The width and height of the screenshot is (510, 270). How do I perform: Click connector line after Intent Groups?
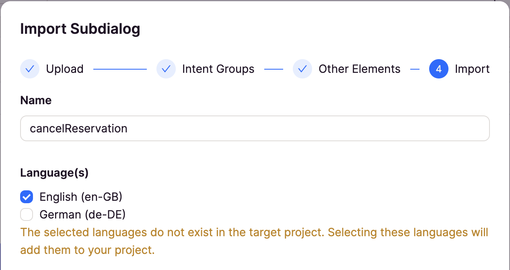coord(274,69)
